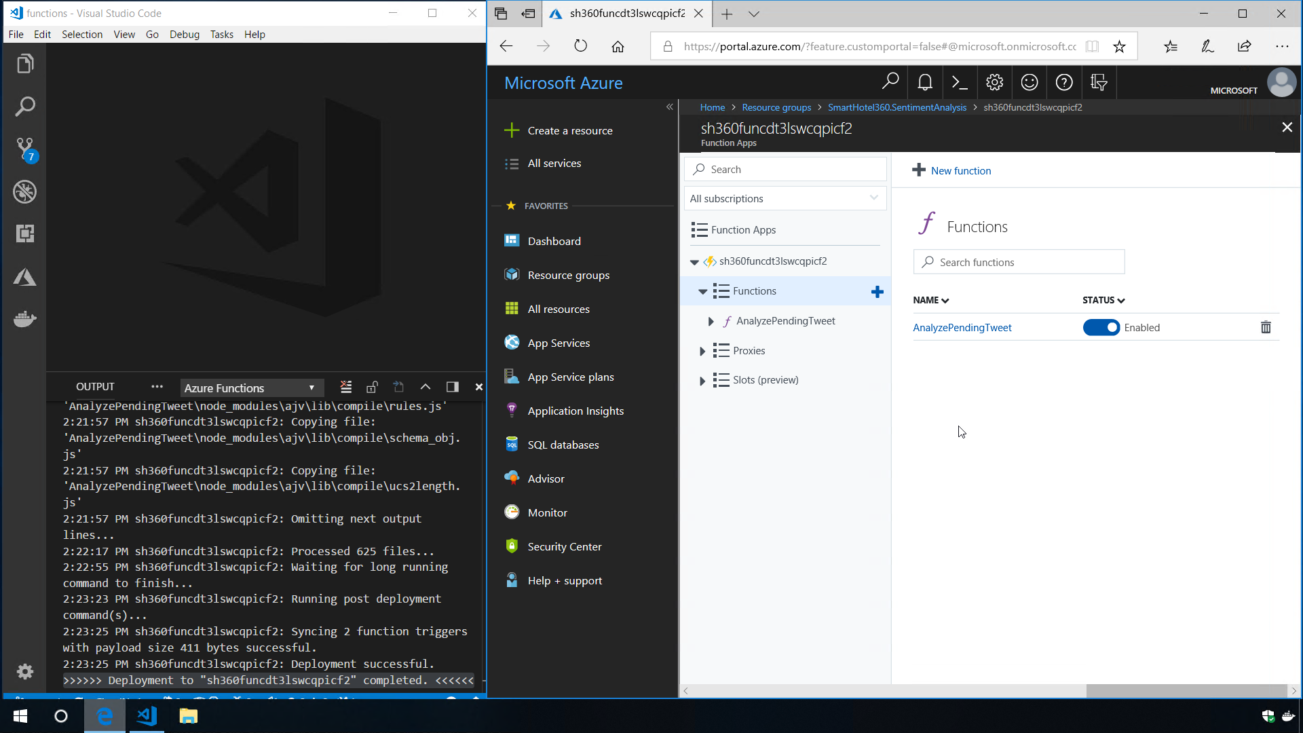Image resolution: width=1303 pixels, height=733 pixels.
Task: Open the SmartHotel360.SentimentAnalysis breadcrumb link
Action: [x=896, y=107]
